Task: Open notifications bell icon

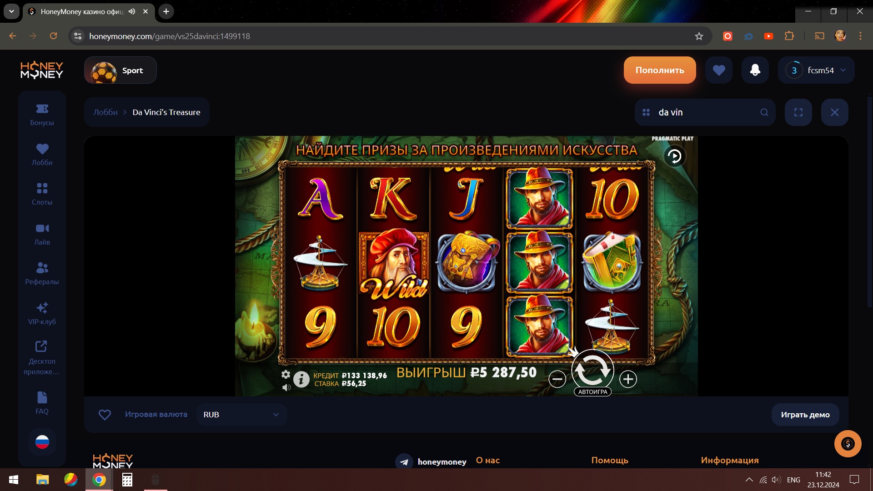Action: 755,70
